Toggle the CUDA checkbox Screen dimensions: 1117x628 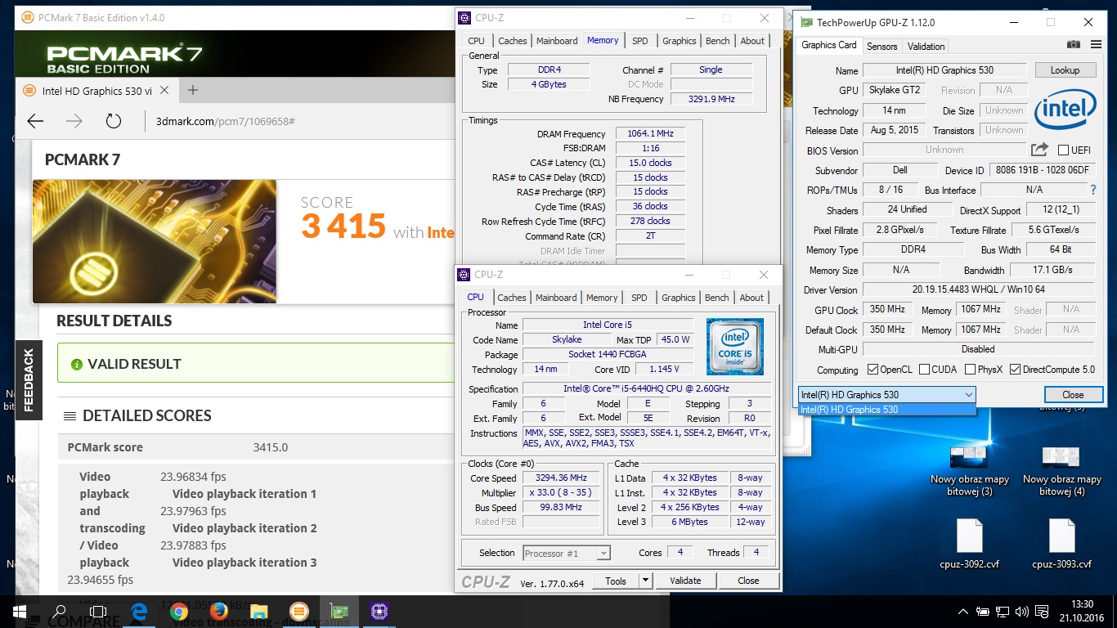(925, 370)
